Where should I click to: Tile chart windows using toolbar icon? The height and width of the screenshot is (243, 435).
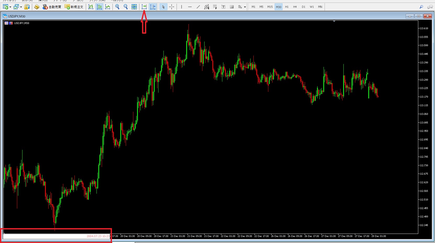coord(134,7)
